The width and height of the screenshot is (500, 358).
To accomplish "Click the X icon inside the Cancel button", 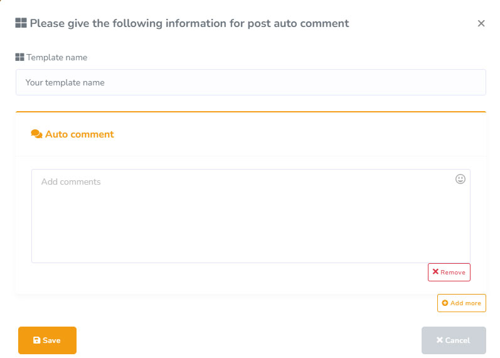I will (x=439, y=340).
